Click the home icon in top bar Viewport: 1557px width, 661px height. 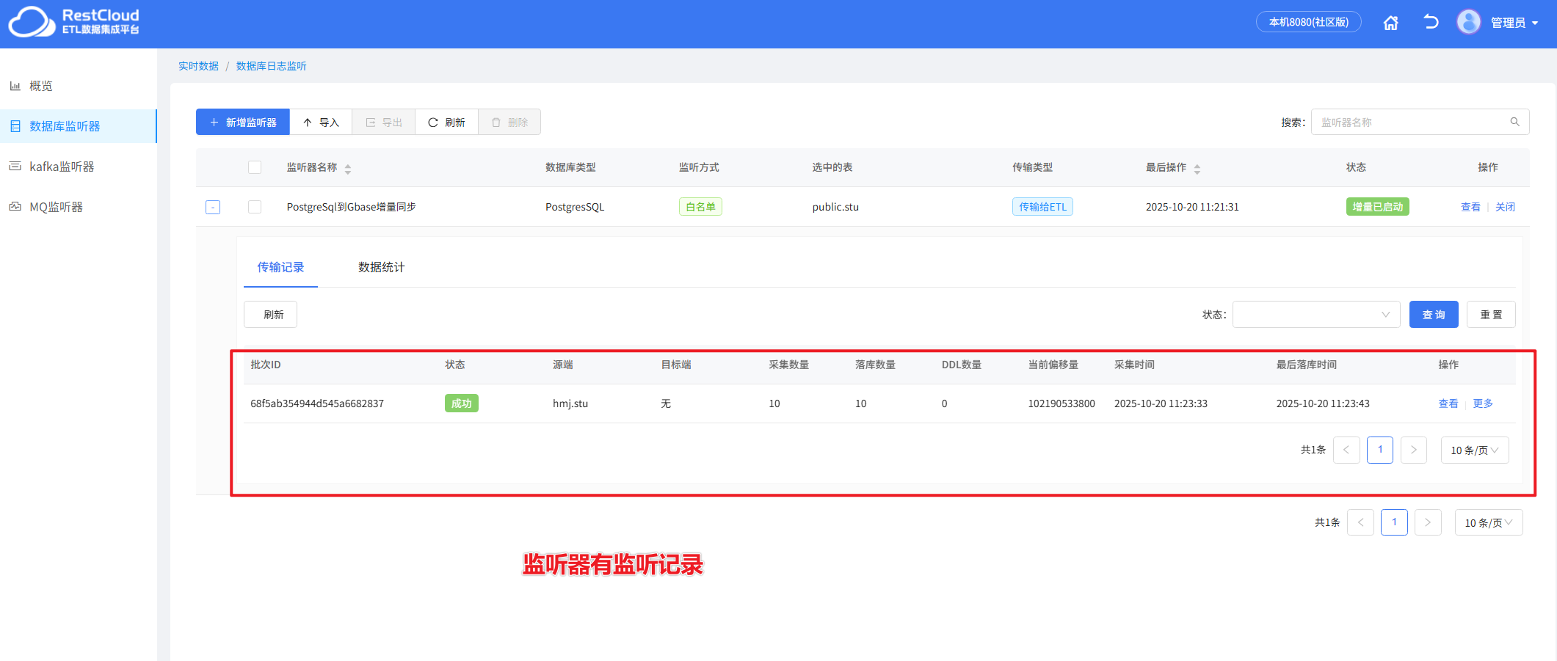[1390, 22]
